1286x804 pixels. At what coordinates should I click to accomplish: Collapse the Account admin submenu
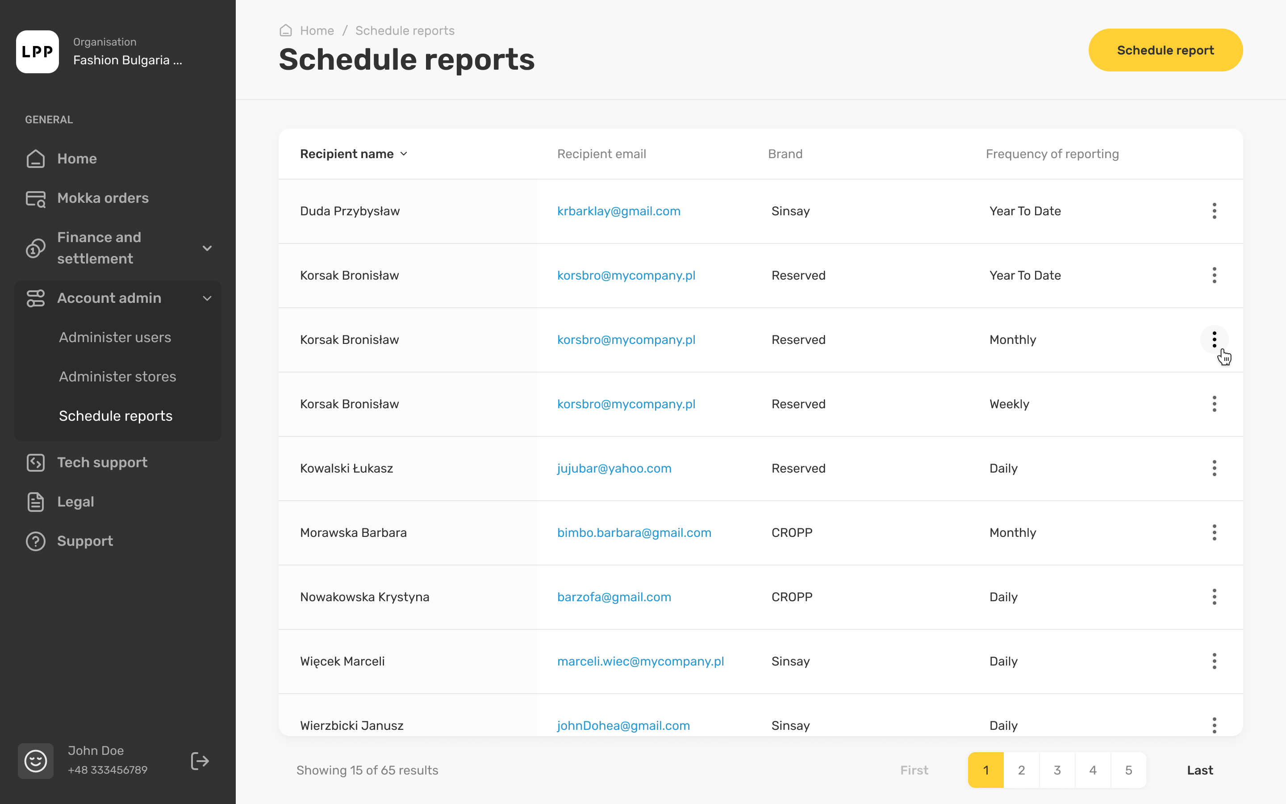pos(207,298)
